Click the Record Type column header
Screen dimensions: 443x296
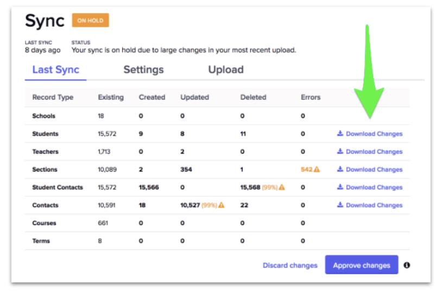pyautogui.click(x=53, y=98)
